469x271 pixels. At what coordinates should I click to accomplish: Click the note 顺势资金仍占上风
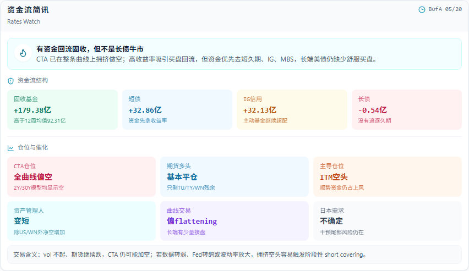coord(342,188)
